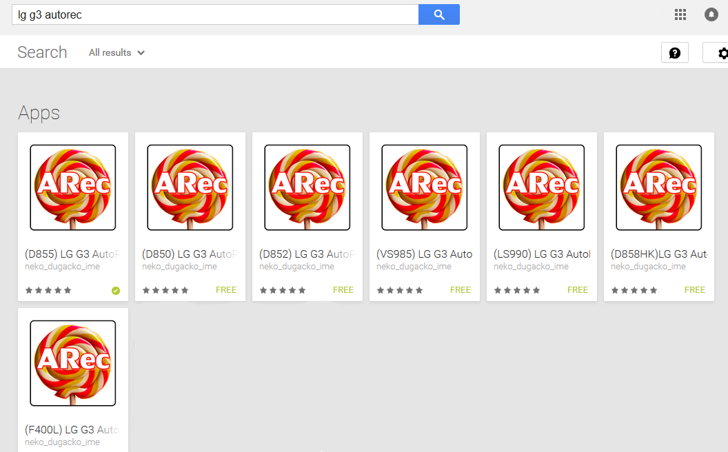This screenshot has width=728, height=452.
Task: Click the (F400L) LG G3 title
Action: click(x=72, y=430)
